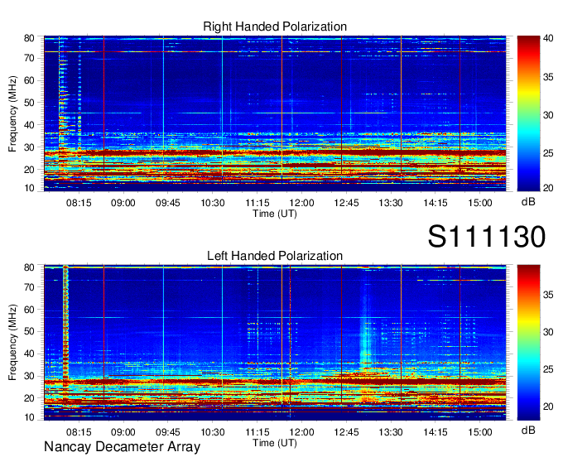This screenshot has height=457, width=563.
Task: Click the 08:15 tick label under bottom plot
Action: tap(79, 432)
